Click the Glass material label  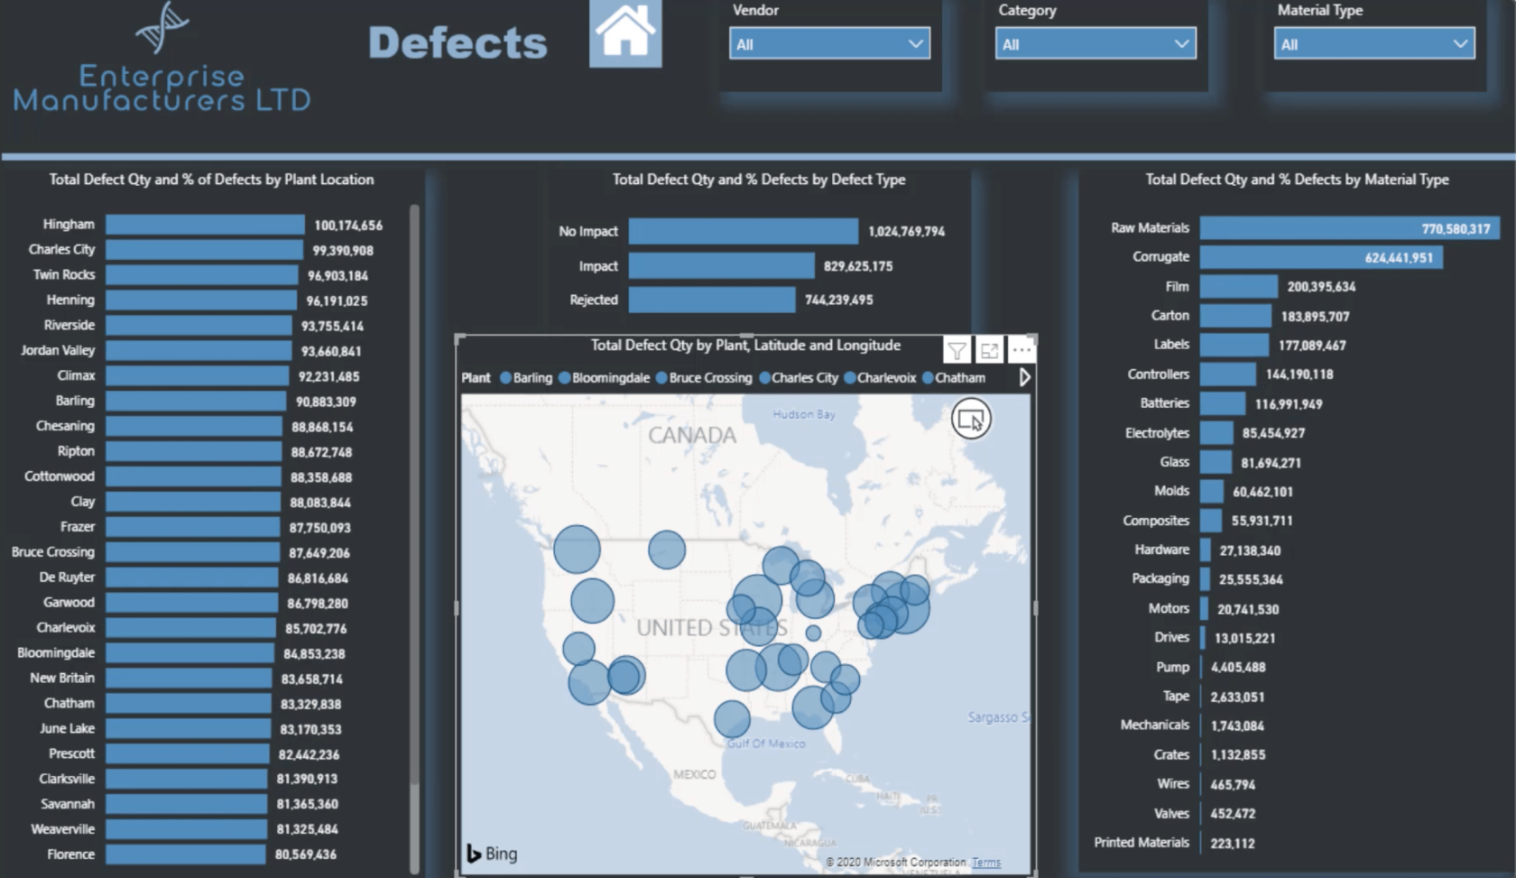1175,462
